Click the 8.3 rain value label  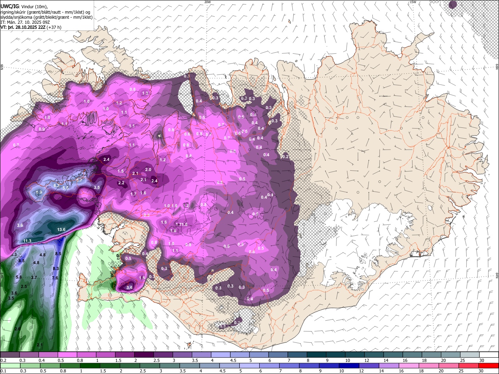(56, 269)
